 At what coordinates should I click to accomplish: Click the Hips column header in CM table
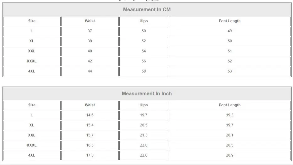click(144, 21)
